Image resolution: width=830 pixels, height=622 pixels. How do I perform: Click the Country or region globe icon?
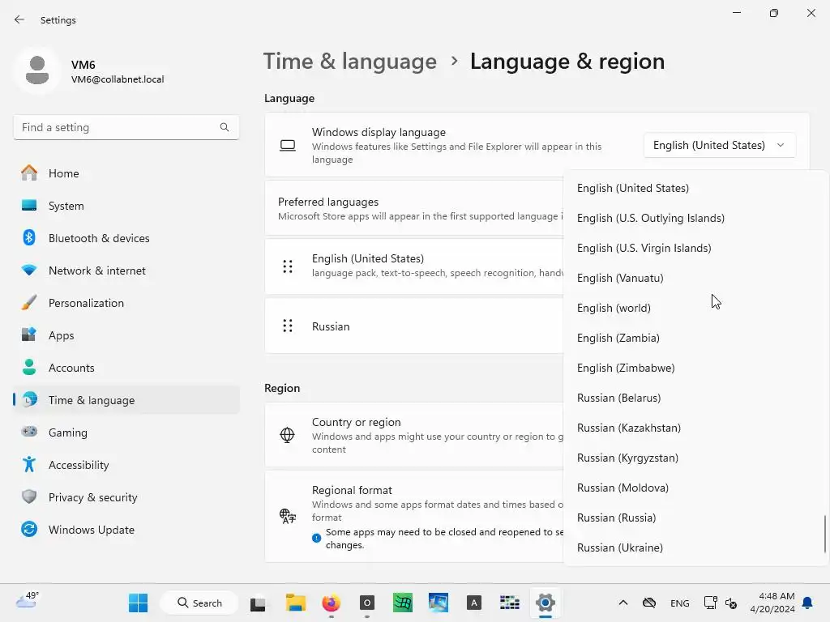tap(287, 435)
